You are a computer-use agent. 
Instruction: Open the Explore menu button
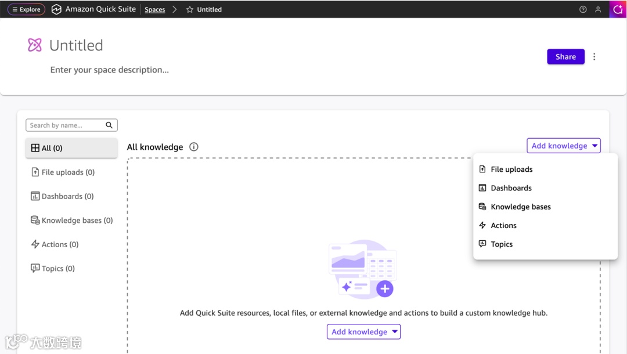pyautogui.click(x=26, y=9)
